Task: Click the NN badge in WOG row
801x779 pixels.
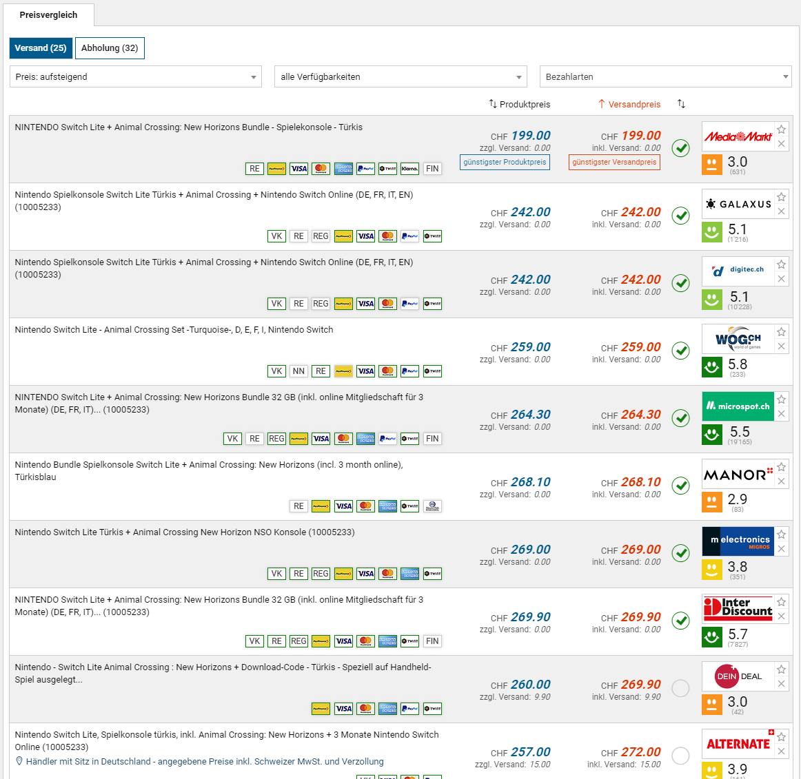Action: tap(299, 371)
